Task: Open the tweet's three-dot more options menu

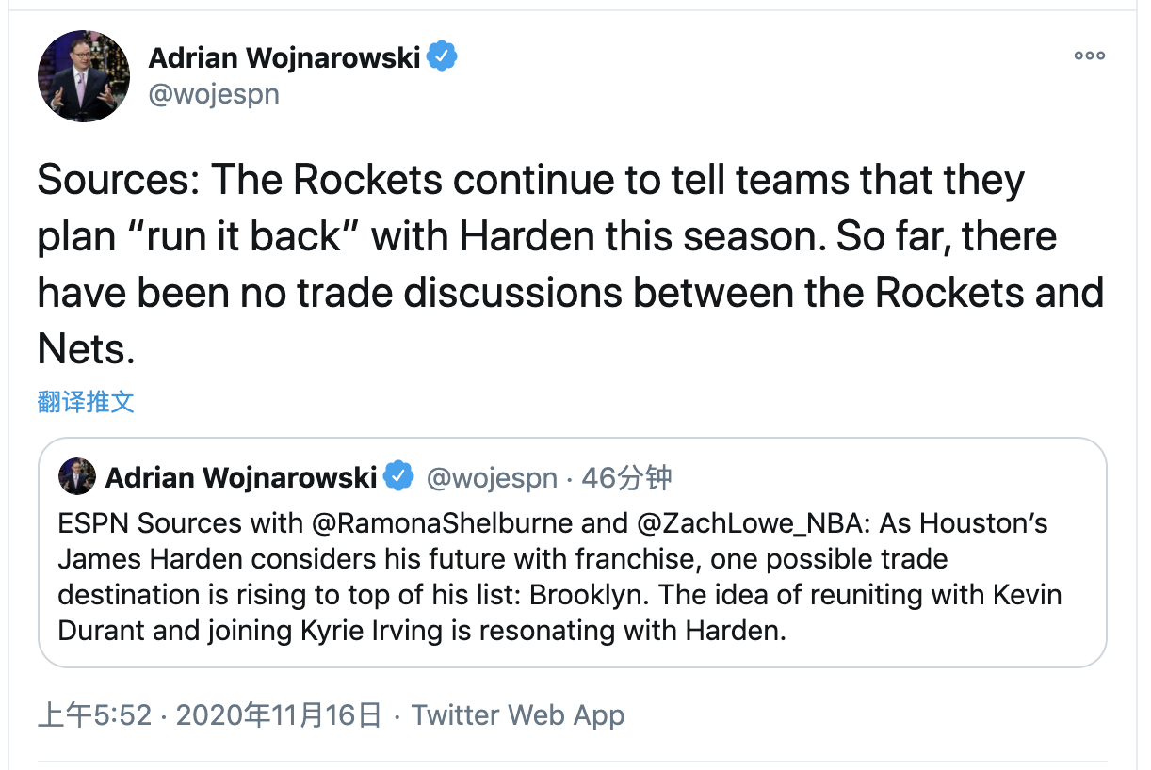Action: [x=1089, y=56]
